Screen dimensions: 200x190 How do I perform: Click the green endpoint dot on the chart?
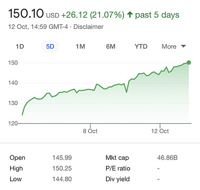(189, 63)
